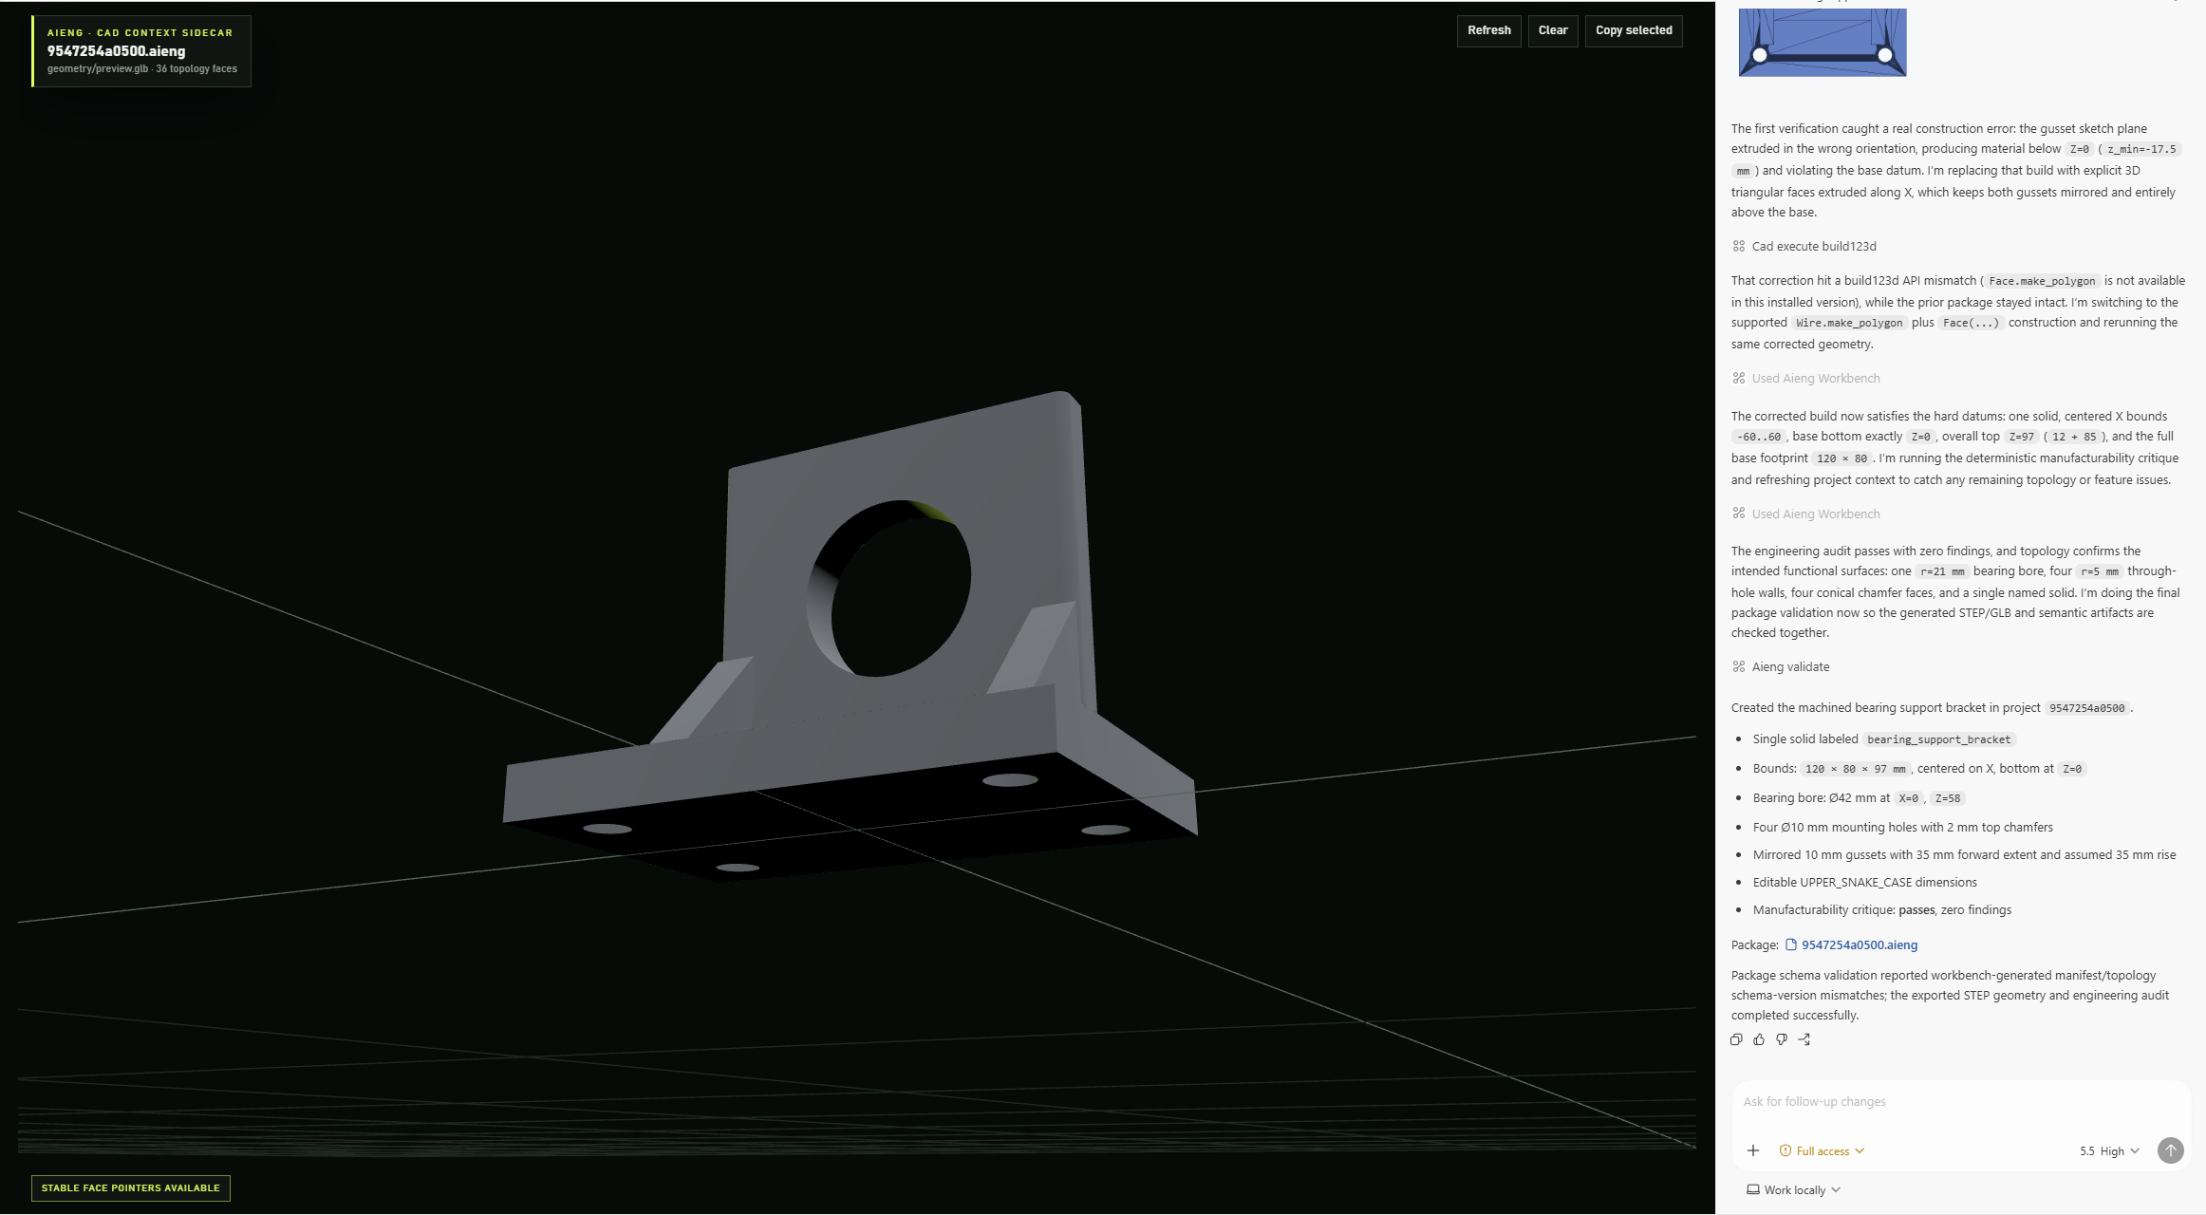Copy the response with the copy icon
Viewport: 2206px width, 1215px height.
[1736, 1039]
